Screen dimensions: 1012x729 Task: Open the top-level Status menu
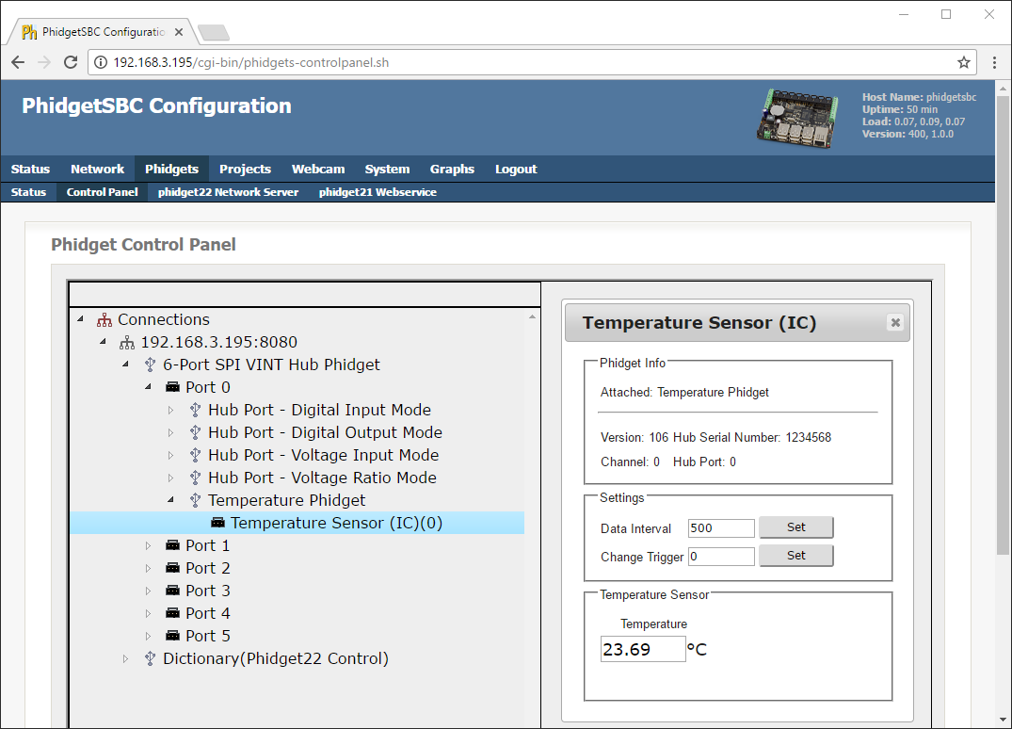(x=30, y=170)
